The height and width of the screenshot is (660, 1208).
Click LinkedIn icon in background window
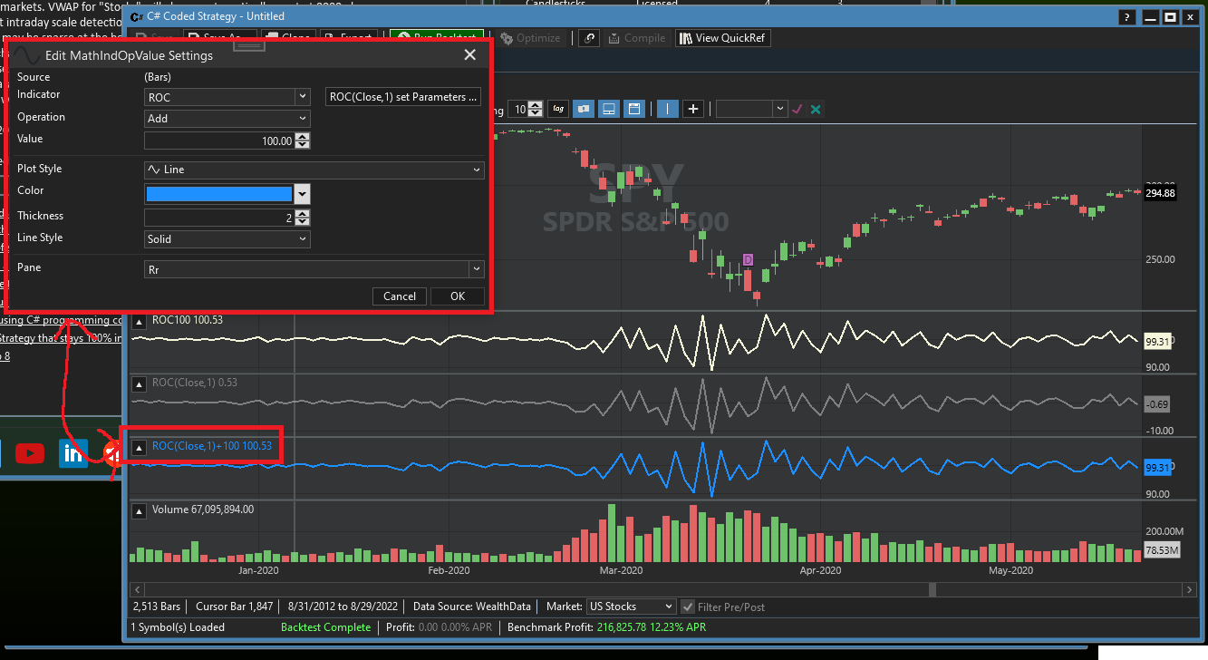click(73, 453)
